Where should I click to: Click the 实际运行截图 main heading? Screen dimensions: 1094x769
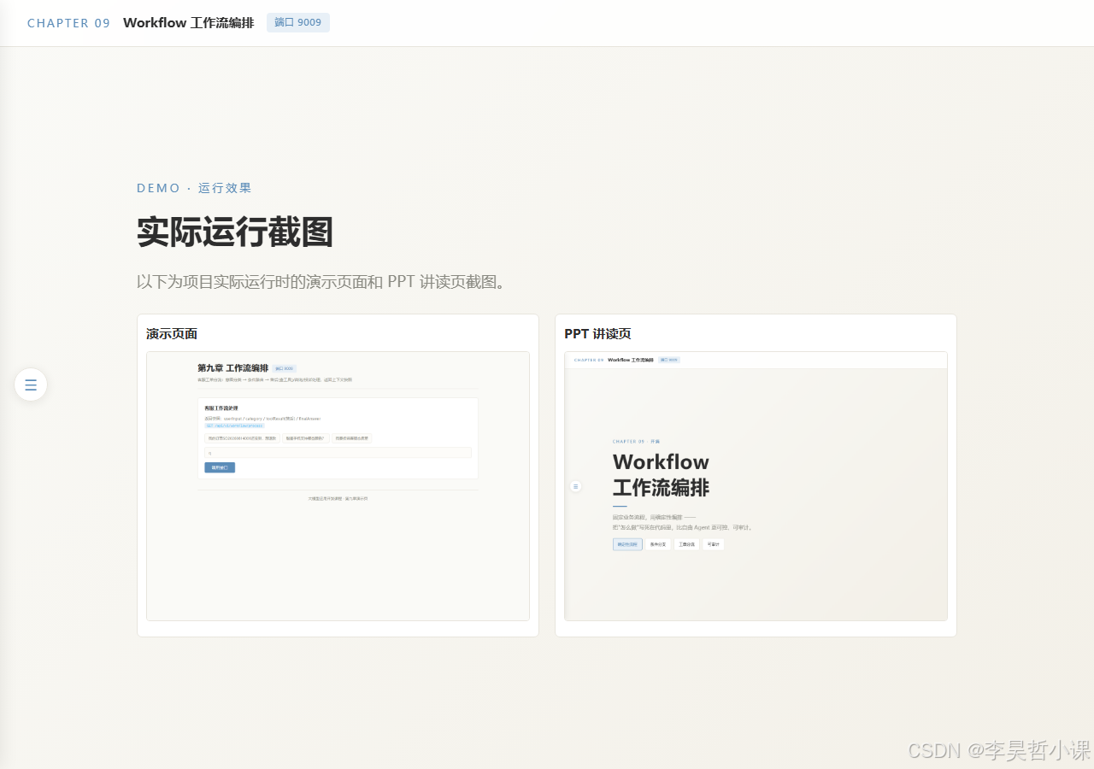tap(234, 232)
